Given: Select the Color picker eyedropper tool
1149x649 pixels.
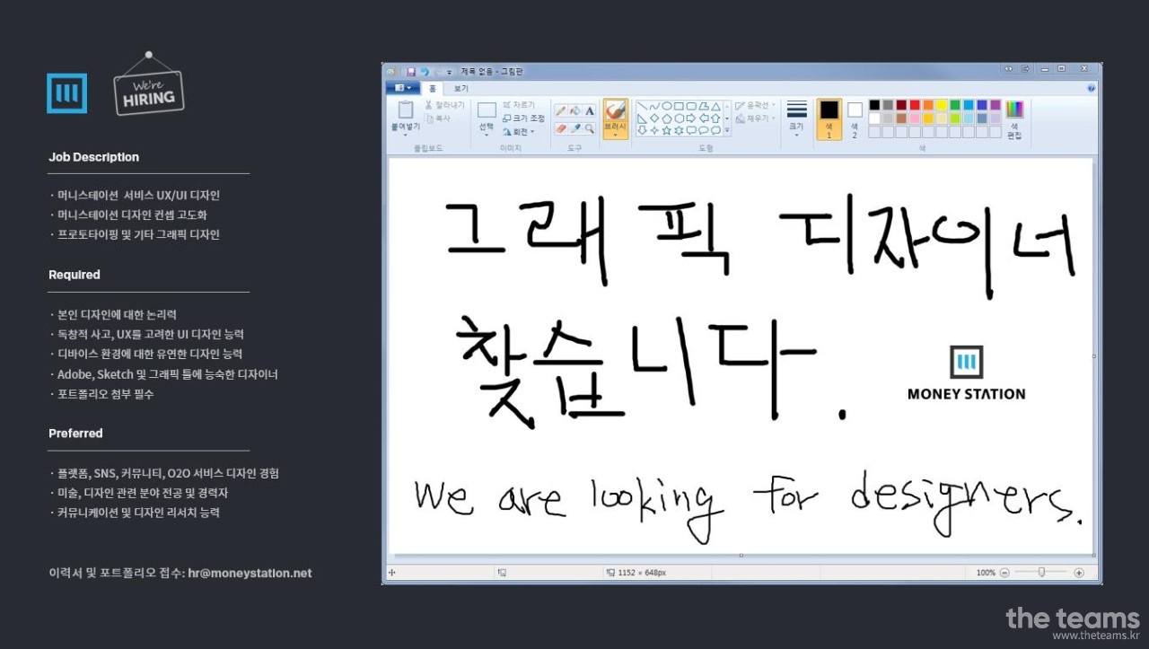Looking at the screenshot, I should [575, 128].
